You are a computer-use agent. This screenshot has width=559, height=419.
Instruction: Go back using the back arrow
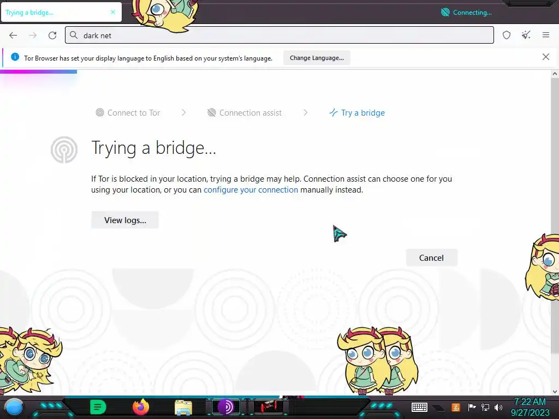[x=13, y=35]
